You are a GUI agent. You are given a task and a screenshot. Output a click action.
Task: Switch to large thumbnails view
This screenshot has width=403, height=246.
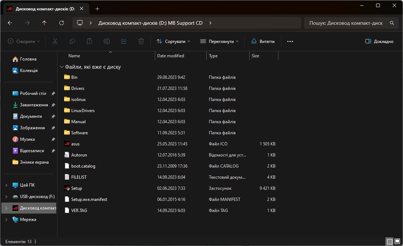(397, 242)
